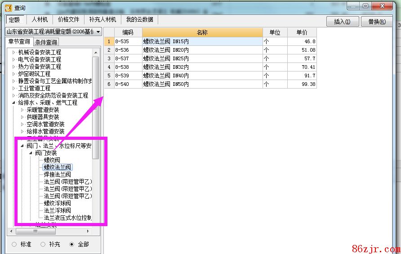The height and width of the screenshot is (254, 401).
Task: Collapse the 阀门安装 tree node
Action: coord(31,153)
